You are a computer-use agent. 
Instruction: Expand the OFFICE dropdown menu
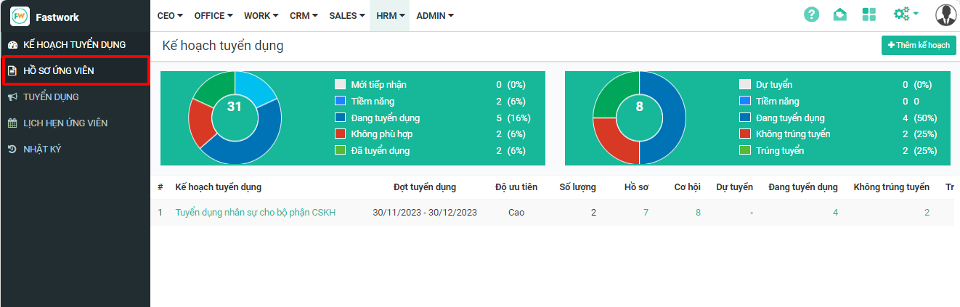click(213, 15)
